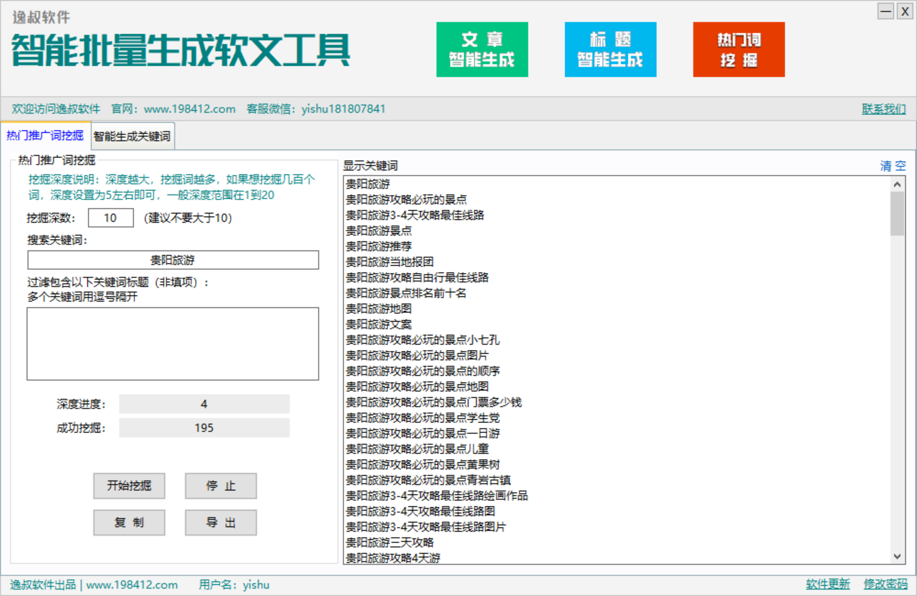Screen dimensions: 917x596
Task: Click the 成功挖掘 value 195
Action: coord(204,428)
